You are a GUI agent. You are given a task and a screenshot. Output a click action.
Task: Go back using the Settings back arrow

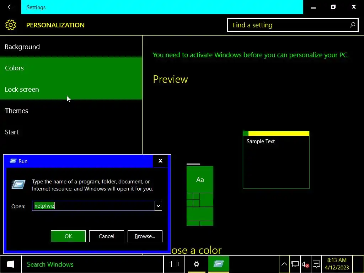tap(10, 7)
